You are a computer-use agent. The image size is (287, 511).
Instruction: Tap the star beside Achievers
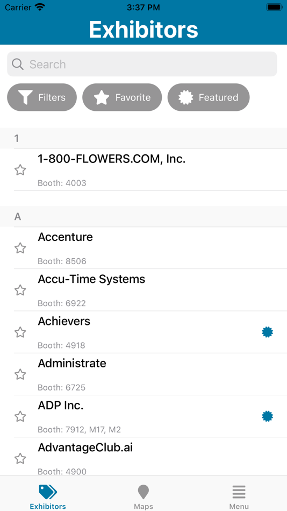pyautogui.click(x=20, y=332)
